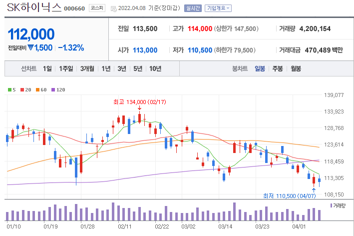Click the 118,459 price axis label

point(334,161)
